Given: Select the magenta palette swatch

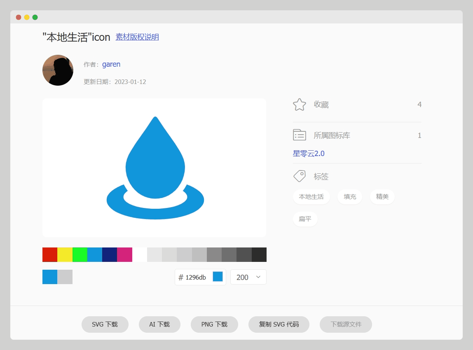Looking at the screenshot, I should (x=124, y=254).
